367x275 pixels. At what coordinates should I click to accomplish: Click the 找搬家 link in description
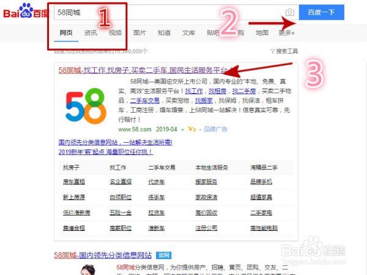tap(204, 100)
